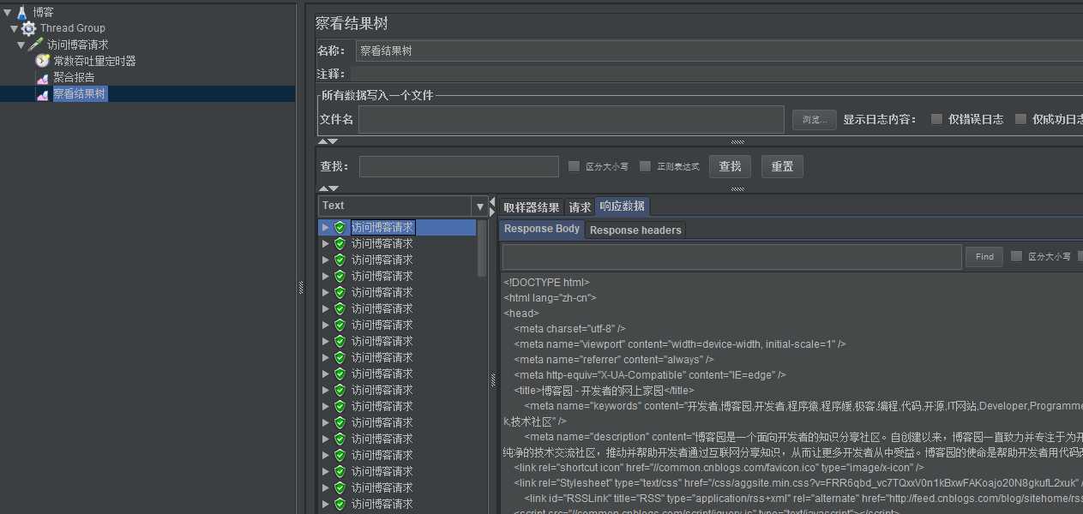This screenshot has width=1083, height=514.
Task: Click the up arrow on the divider below 查找
Action: click(x=323, y=188)
